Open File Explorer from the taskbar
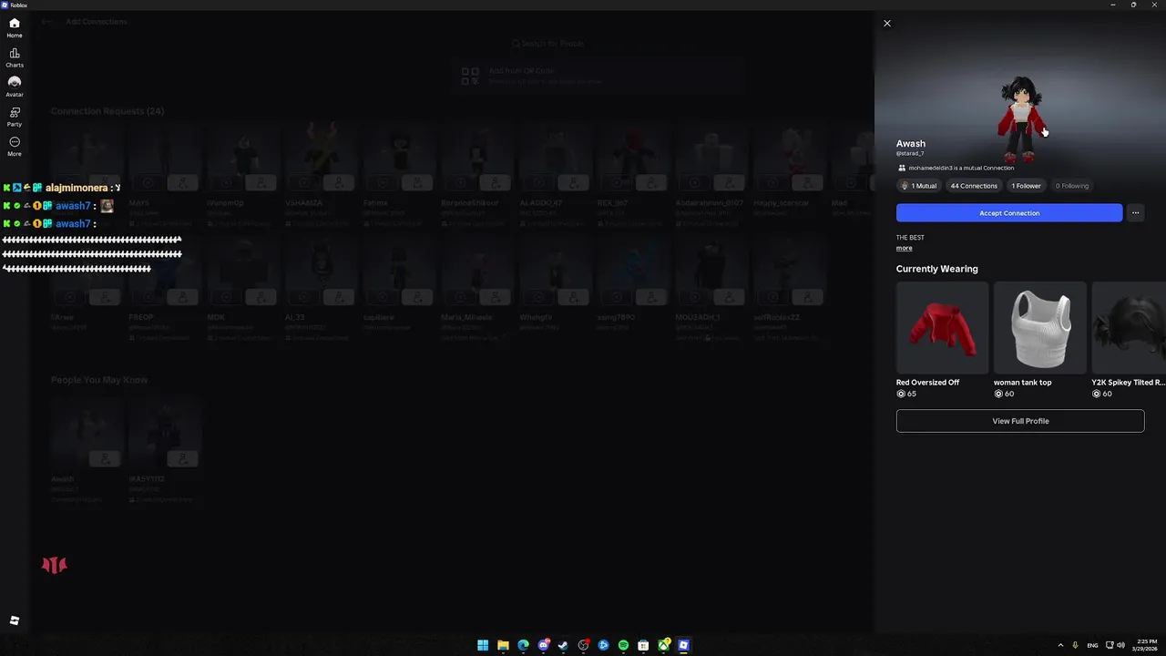The image size is (1166, 656). click(503, 645)
